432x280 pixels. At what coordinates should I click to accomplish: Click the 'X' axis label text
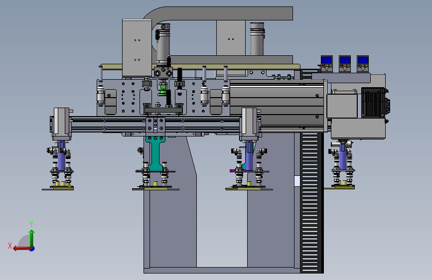10,246
